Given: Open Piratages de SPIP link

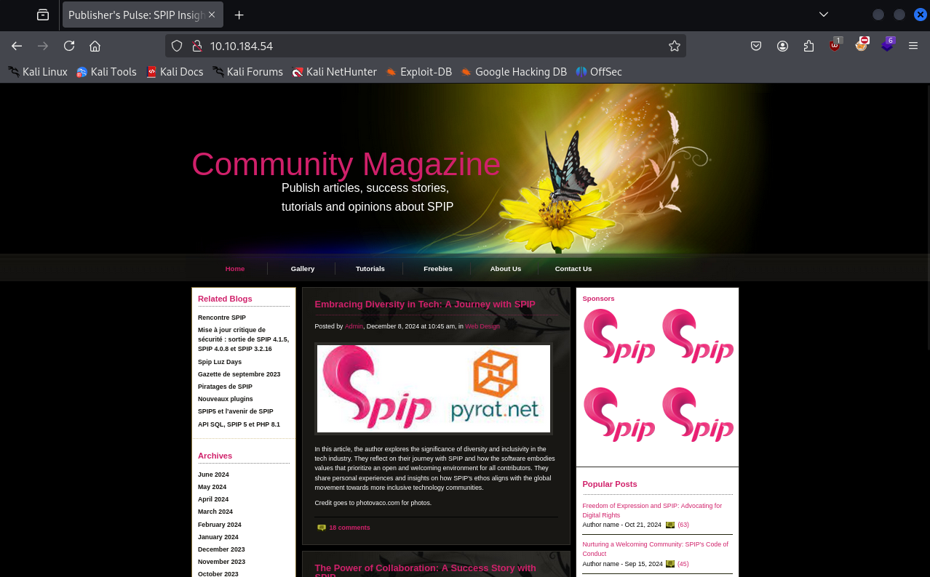Looking at the screenshot, I should [225, 387].
